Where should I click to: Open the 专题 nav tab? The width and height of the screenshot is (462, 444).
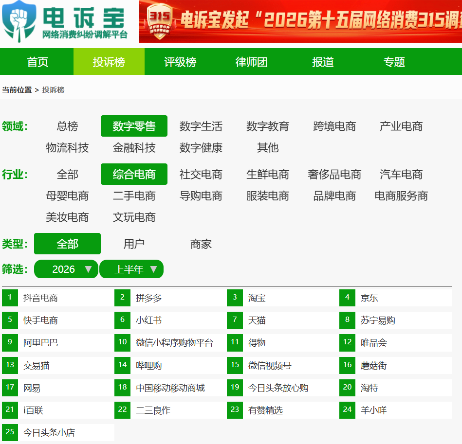(x=394, y=62)
